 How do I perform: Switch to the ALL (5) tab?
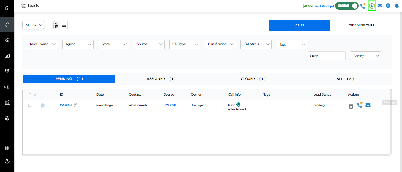click(345, 79)
